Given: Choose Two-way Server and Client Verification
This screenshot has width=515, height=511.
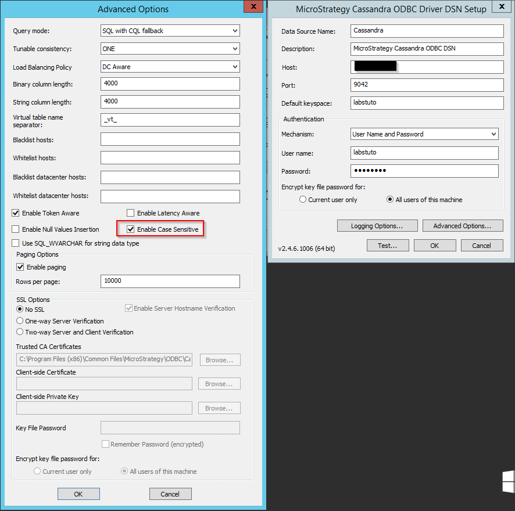Looking at the screenshot, I should (20, 332).
